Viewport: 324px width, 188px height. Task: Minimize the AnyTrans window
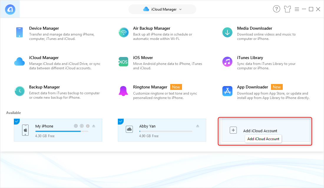coord(304,9)
